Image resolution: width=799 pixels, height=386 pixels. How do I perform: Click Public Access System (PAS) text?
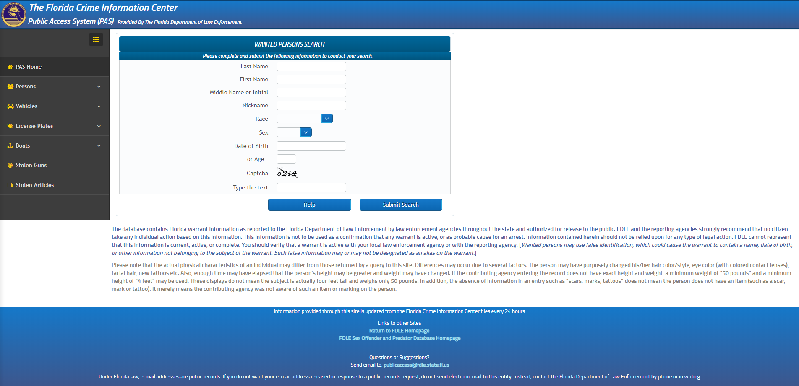point(71,21)
